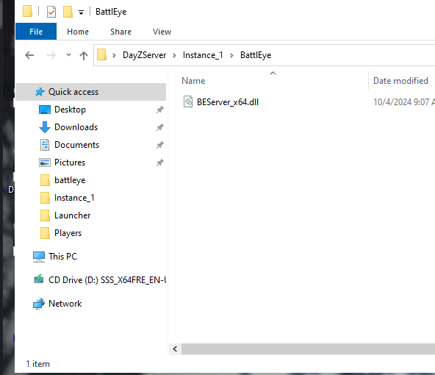Viewport: 435px width, 375px height.
Task: Click the Forward navigation arrow
Action: click(51, 55)
